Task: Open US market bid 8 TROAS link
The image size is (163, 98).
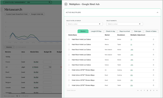Action: 35,67
